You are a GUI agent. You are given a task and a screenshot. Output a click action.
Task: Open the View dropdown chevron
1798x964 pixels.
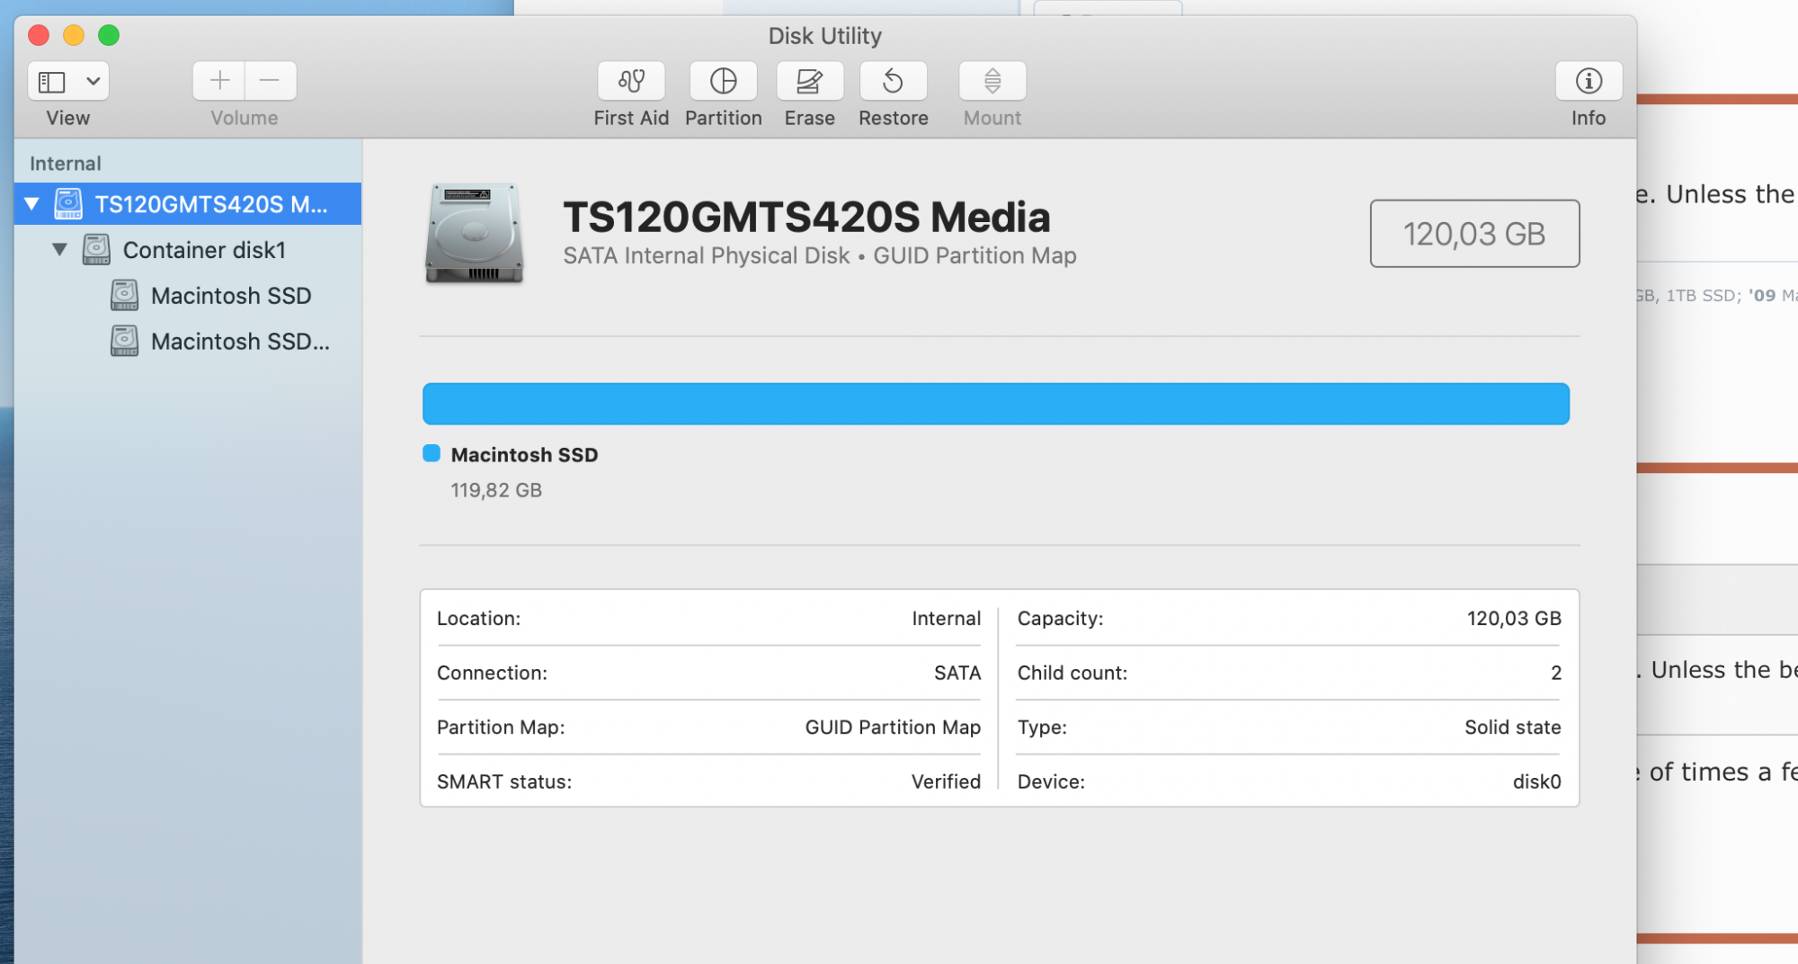(93, 82)
